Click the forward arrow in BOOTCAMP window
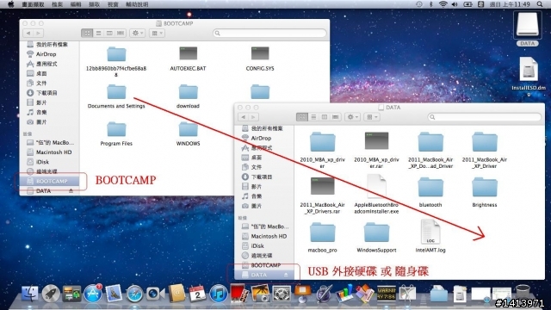The height and width of the screenshot is (310, 551). 39,33
